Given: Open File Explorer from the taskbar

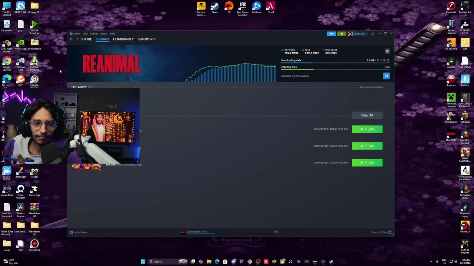Looking at the screenshot, I should pos(209,262).
